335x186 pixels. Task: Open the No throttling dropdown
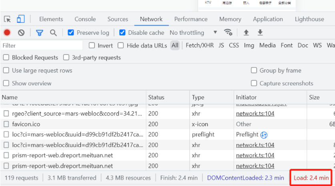click(193, 33)
